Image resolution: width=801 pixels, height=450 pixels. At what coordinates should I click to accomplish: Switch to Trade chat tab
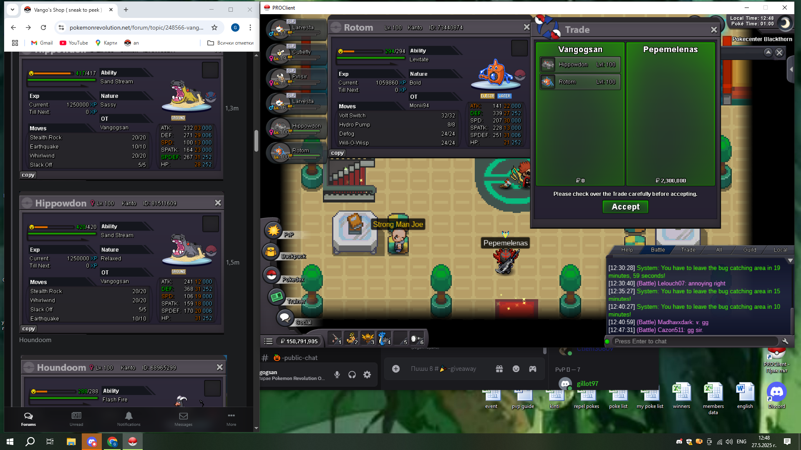(688, 250)
